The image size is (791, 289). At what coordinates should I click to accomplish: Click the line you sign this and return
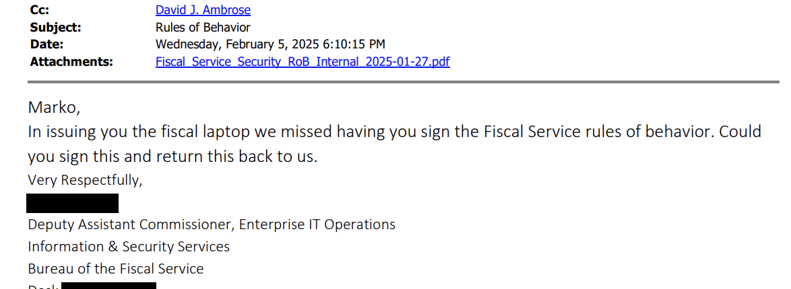click(x=172, y=157)
